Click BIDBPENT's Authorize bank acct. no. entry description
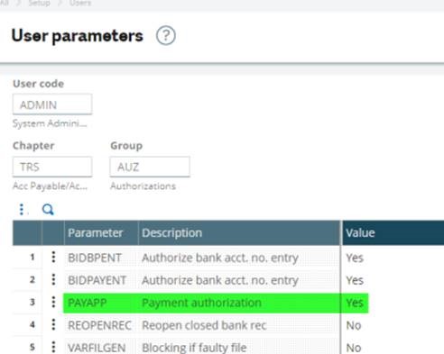This screenshot has width=444, height=354. click(x=220, y=258)
